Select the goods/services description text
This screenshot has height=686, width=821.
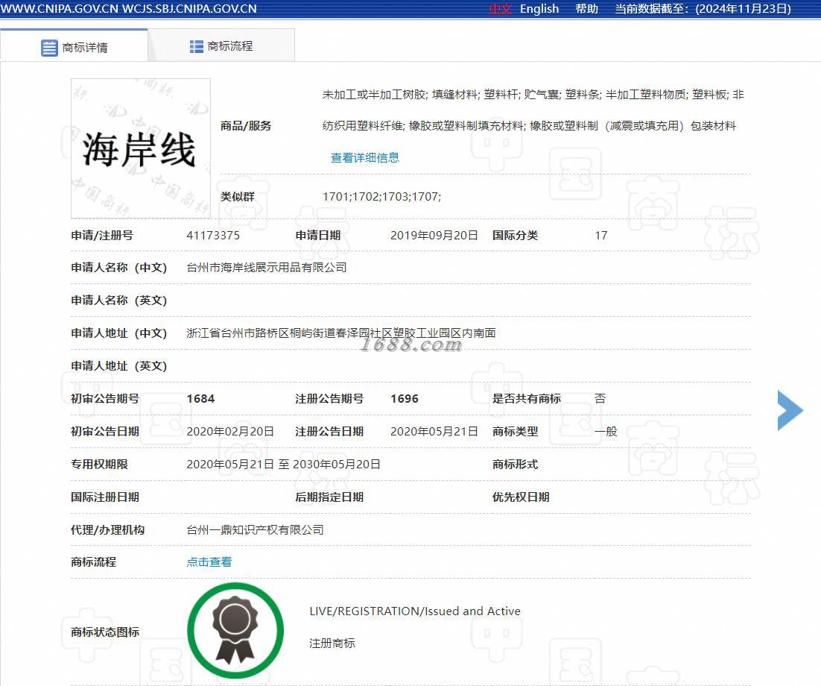point(533,110)
